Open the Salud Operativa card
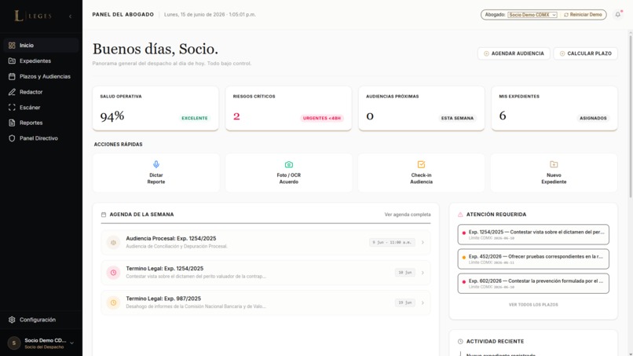633x356 pixels. (x=156, y=108)
